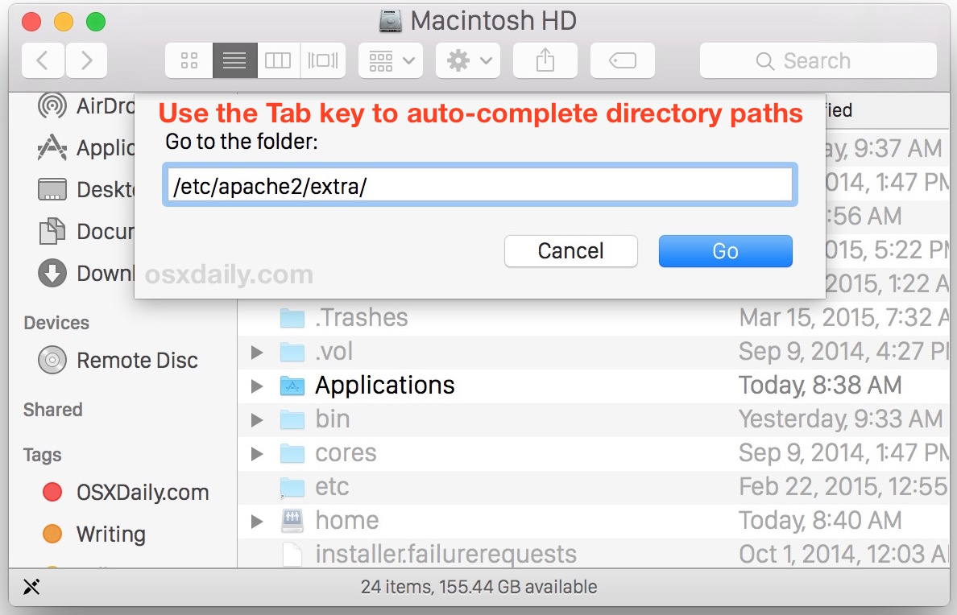
Task: Click the 'Mar 15, 2015' date cell
Action: coord(843,318)
